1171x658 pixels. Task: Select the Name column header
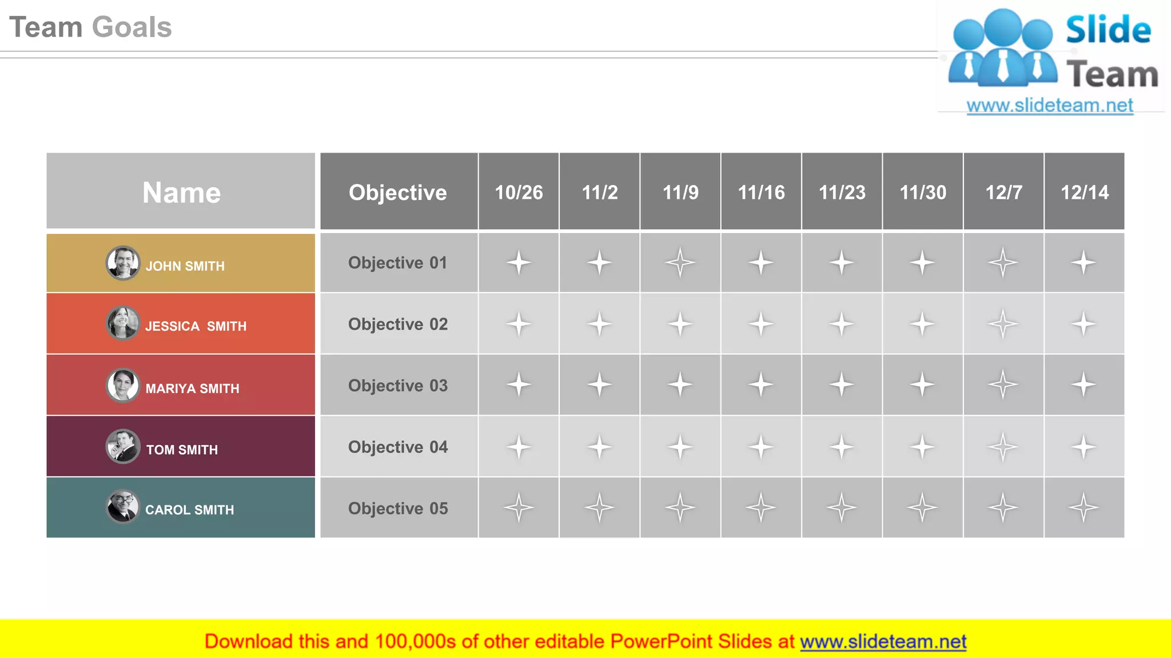181,192
